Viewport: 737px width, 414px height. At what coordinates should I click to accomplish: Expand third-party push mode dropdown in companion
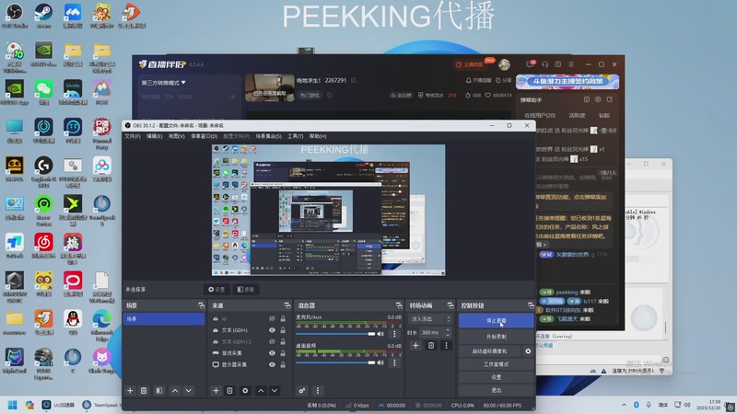[164, 83]
